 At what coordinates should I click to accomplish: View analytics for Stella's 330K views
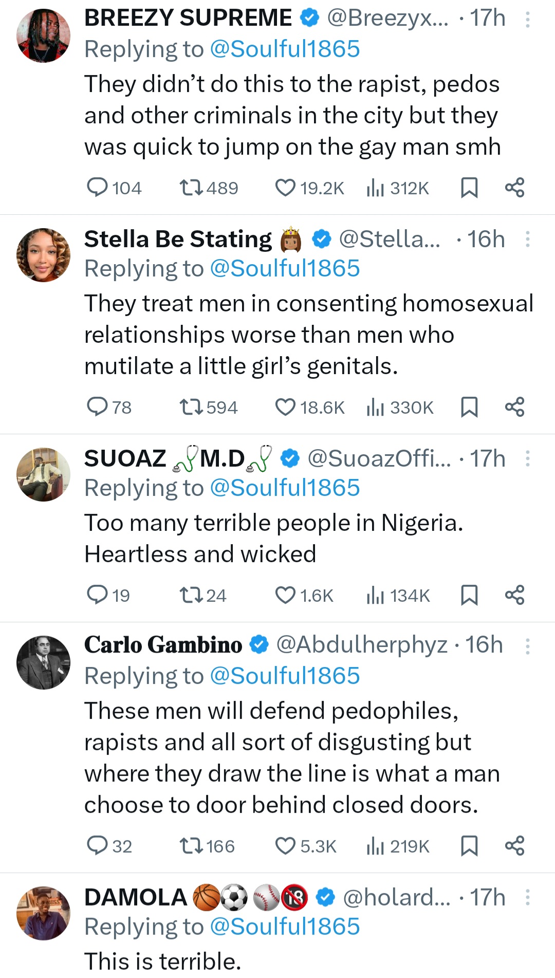click(x=400, y=408)
